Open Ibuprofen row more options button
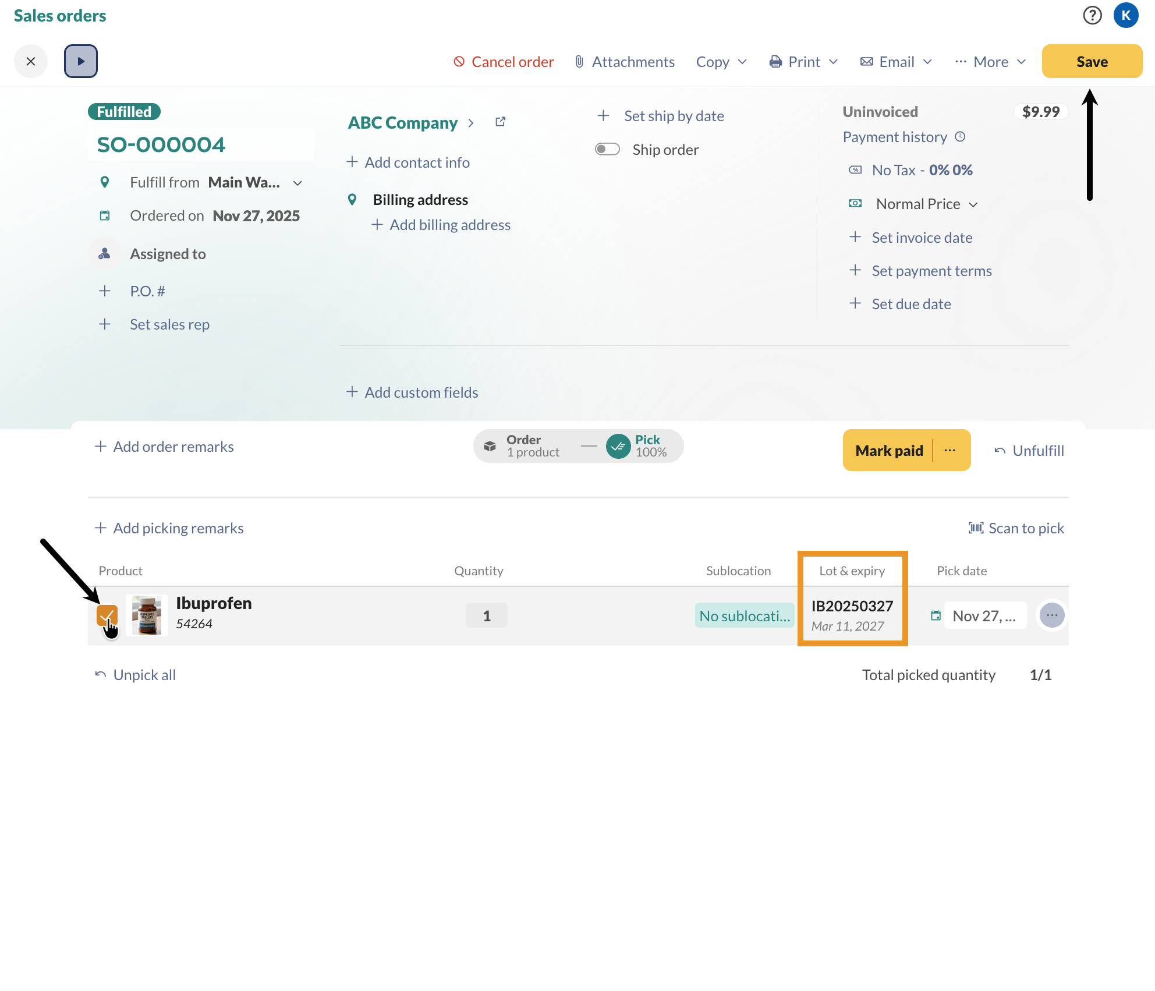This screenshot has width=1155, height=991. pyautogui.click(x=1051, y=615)
